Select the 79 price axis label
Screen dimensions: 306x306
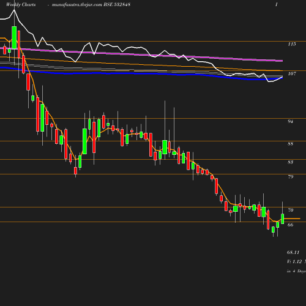tap(291, 177)
